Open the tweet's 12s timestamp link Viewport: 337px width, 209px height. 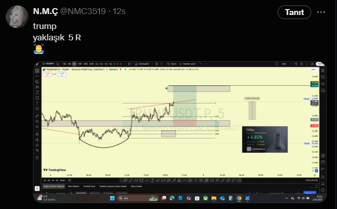[x=119, y=11]
